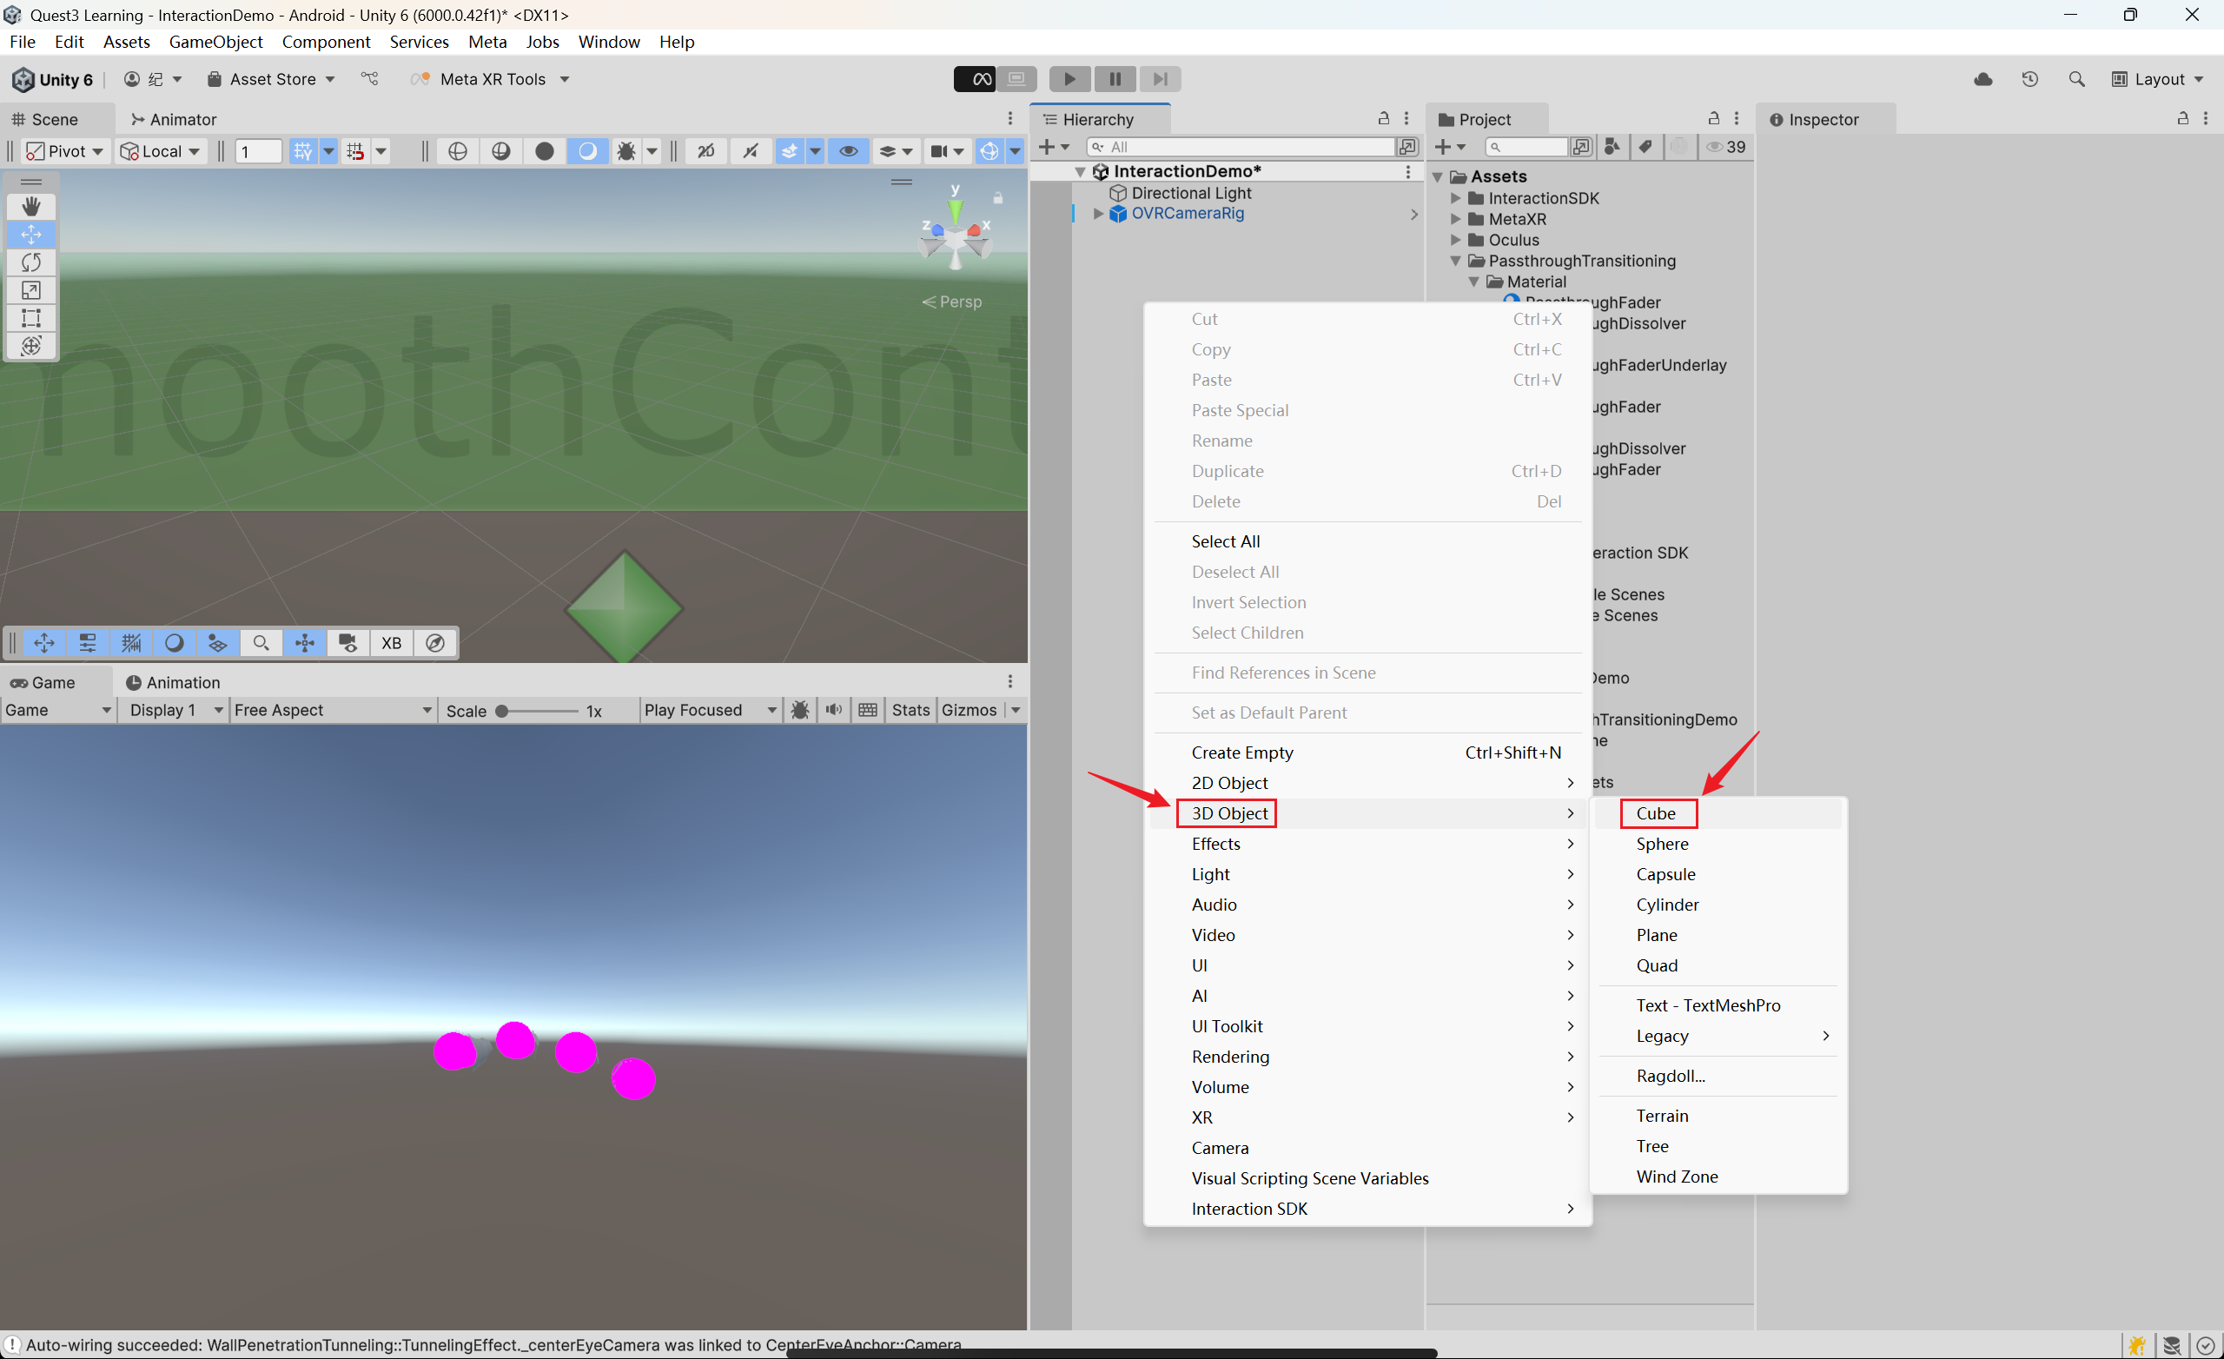Click the Version control branch icon
The height and width of the screenshot is (1359, 2224).
tap(370, 79)
